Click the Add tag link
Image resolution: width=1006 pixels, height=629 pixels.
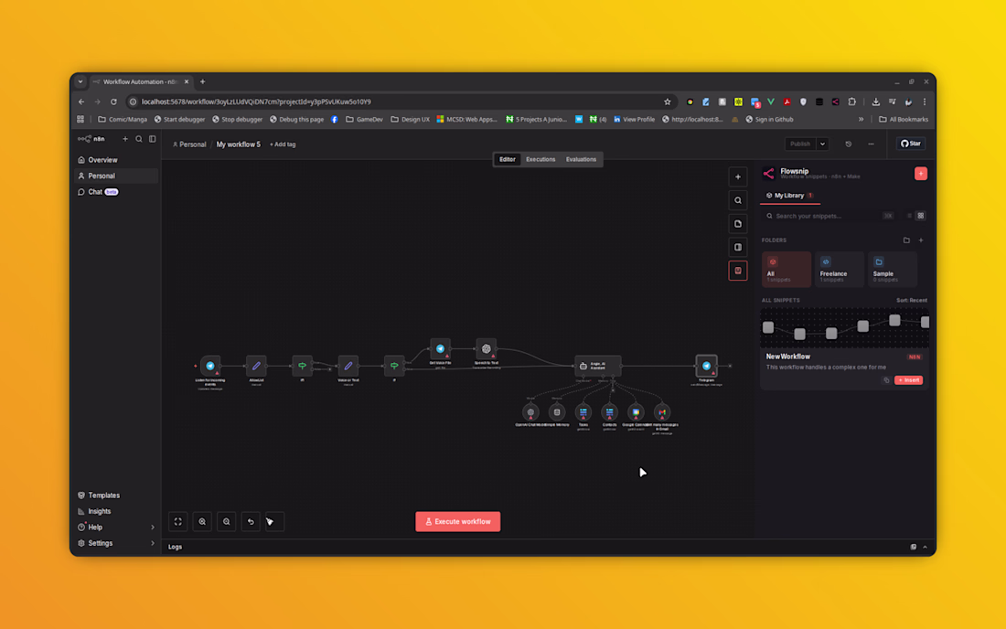click(283, 144)
